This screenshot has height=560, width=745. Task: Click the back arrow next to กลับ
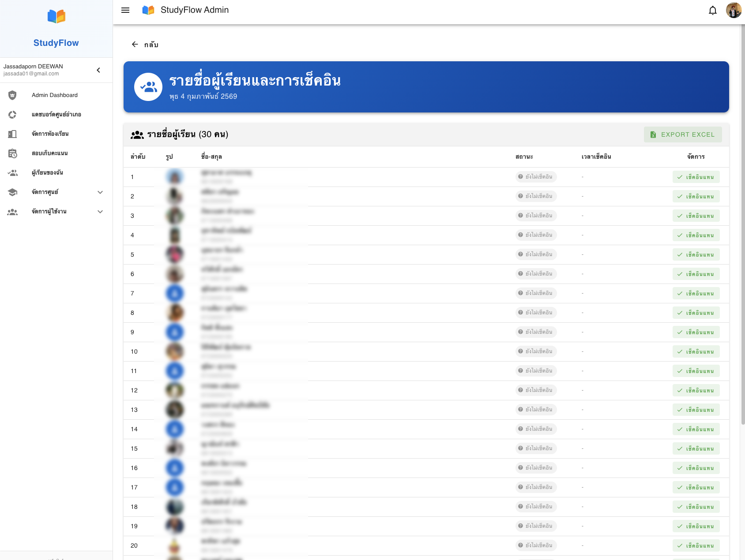coord(135,45)
